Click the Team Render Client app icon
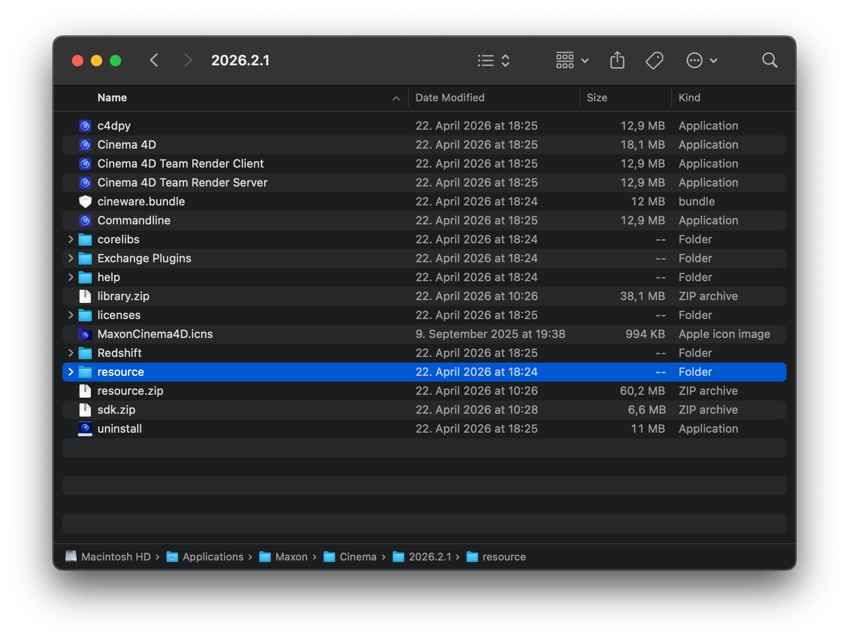Screen dimensions: 849x640 tap(85, 164)
